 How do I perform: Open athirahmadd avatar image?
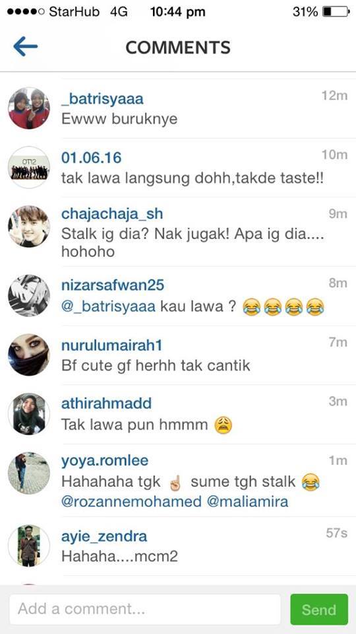point(29,413)
